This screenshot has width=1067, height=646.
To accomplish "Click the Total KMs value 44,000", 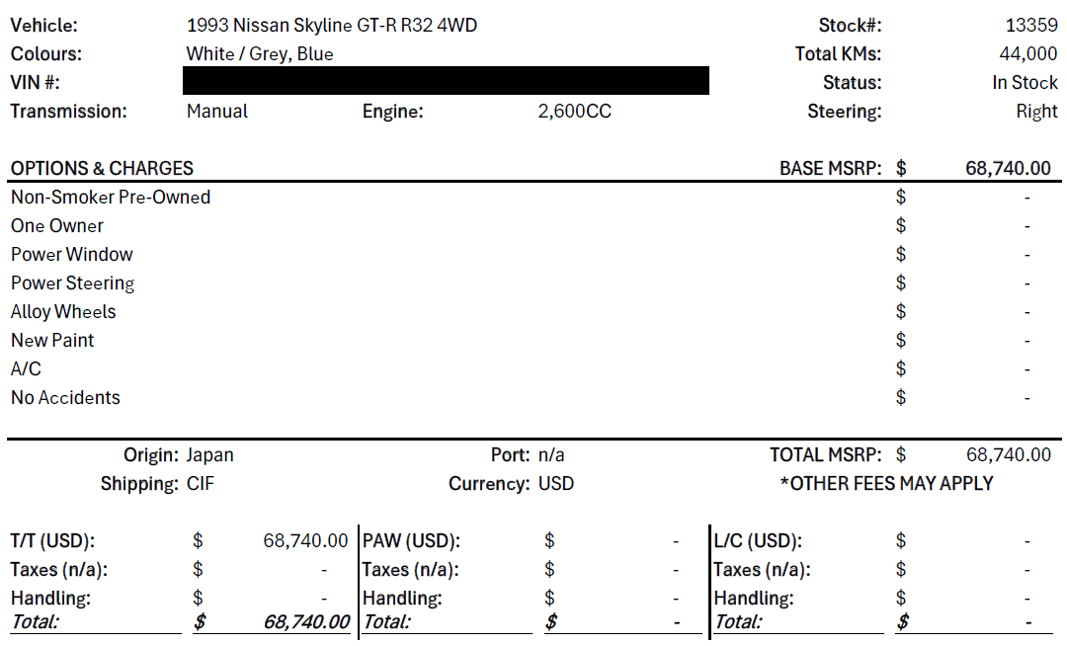I will (x=1028, y=53).
